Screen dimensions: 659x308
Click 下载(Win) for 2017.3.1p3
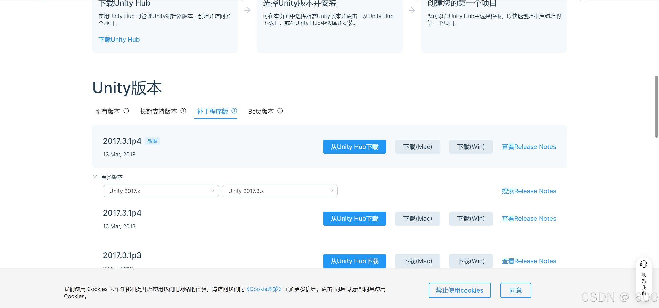click(471, 261)
